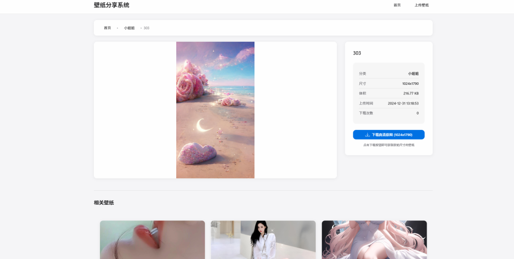The width and height of the screenshot is (514, 259).
Task: Select the 303 breadcrumb item
Action: click(147, 28)
